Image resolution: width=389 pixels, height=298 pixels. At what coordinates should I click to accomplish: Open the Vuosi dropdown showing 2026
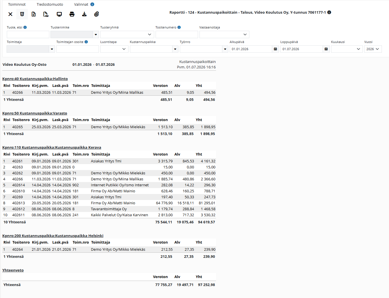373,49
